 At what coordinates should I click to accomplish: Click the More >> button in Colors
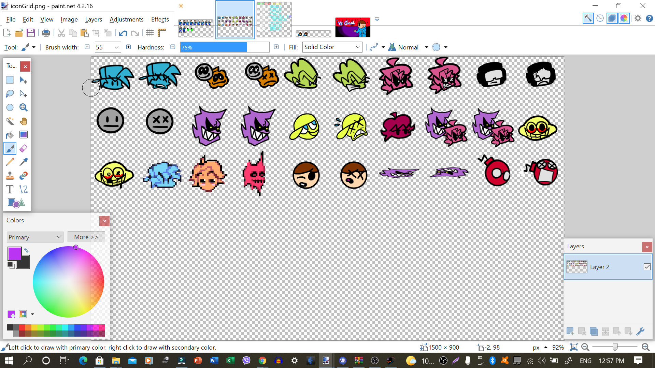pos(86,237)
